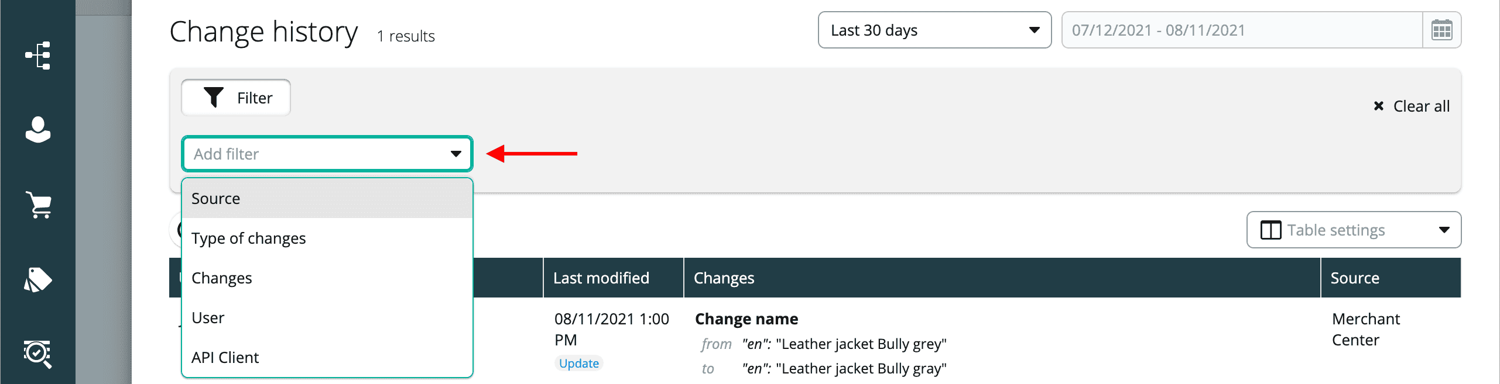Click the Update tag in the row
Viewport: 1500px width, 384px height.
[578, 364]
